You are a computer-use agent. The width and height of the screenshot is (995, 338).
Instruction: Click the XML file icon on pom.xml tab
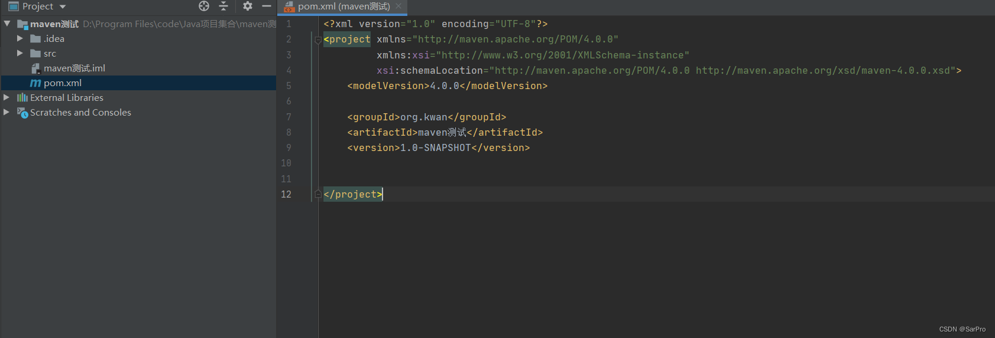point(289,6)
